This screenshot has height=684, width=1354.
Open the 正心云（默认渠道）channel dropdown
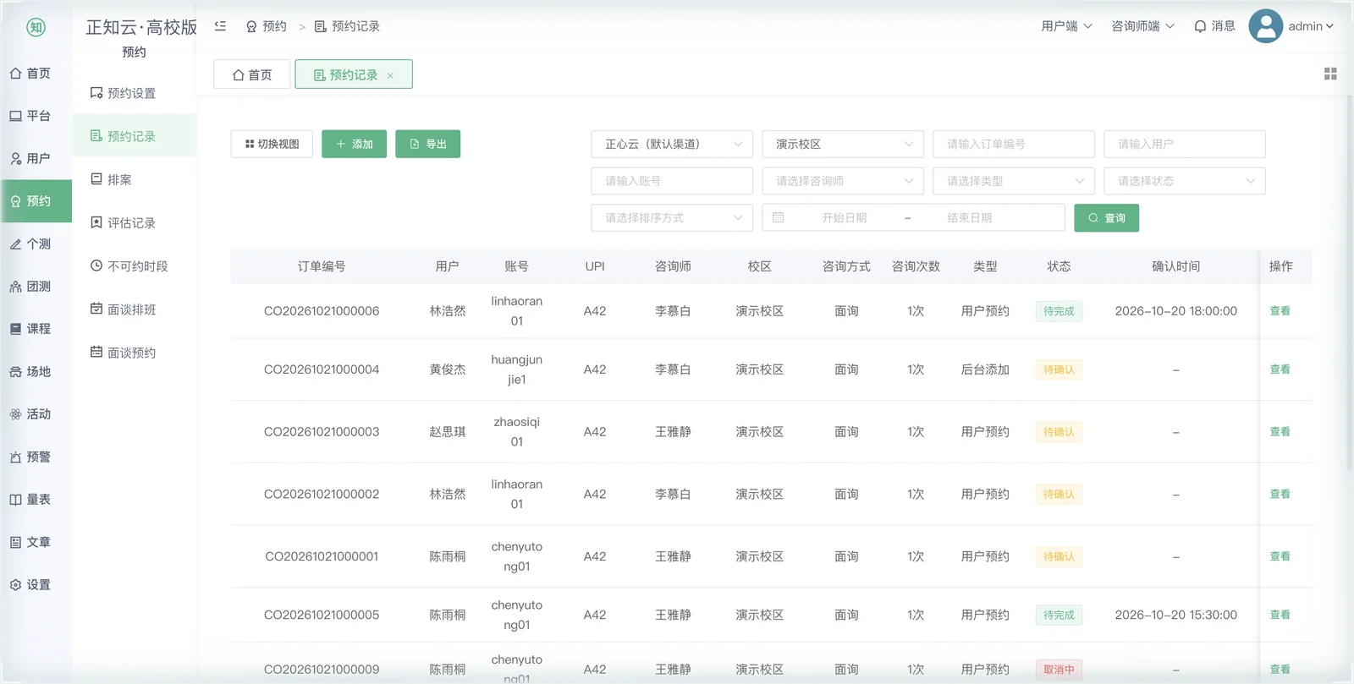click(672, 145)
